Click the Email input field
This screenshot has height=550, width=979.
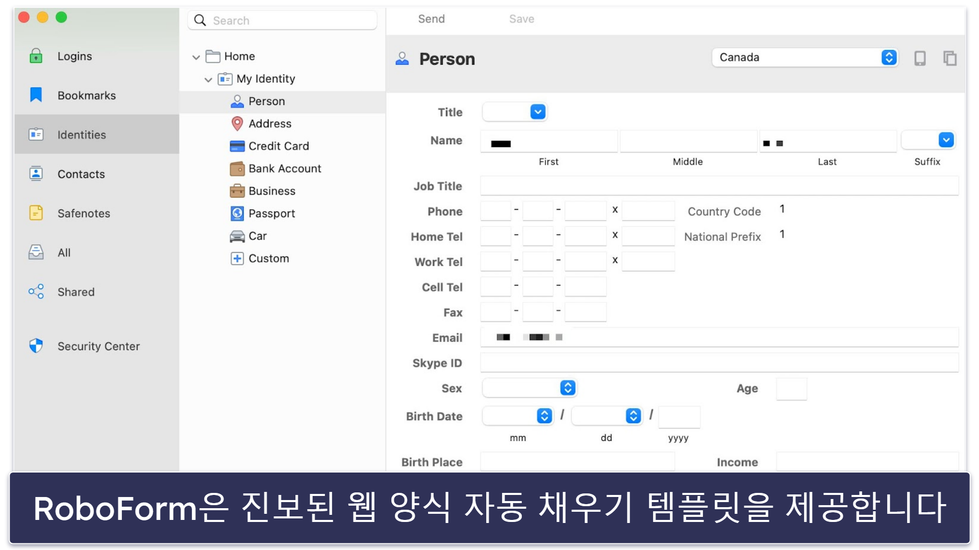[x=719, y=337]
